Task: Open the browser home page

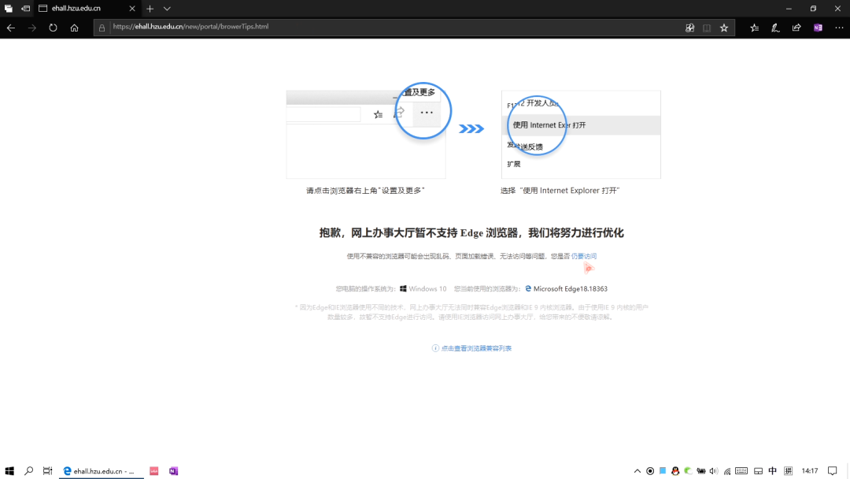Action: click(x=74, y=28)
